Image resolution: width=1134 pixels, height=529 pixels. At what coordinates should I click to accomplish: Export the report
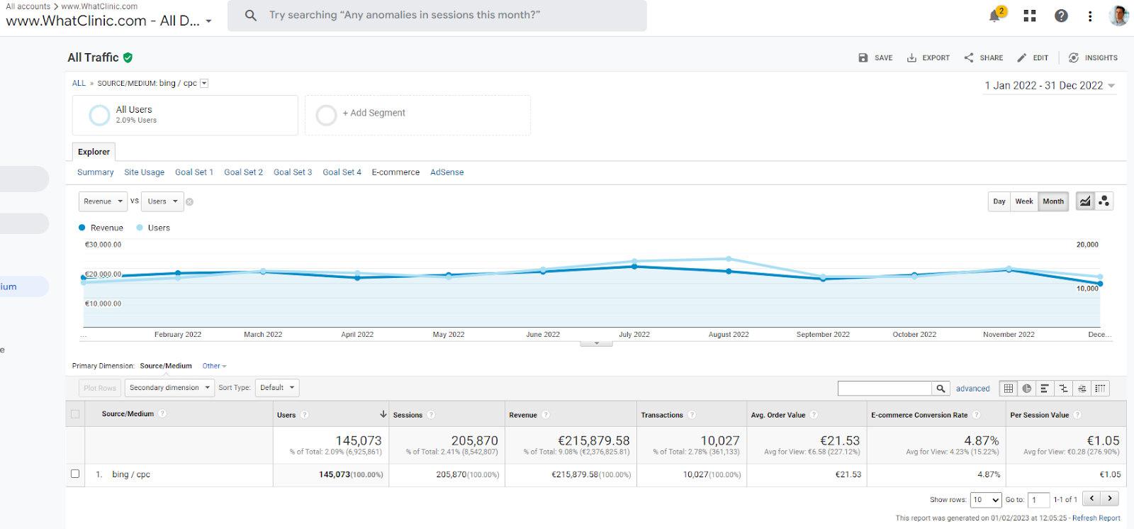point(928,57)
